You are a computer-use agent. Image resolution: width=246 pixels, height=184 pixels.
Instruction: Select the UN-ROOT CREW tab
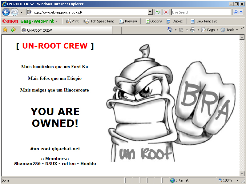point(67,30)
